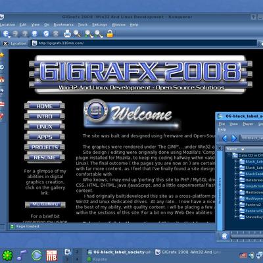Screen dimensions: 263x263
Task: Open the Tools menu
Action: pyautogui.click(x=83, y=24)
